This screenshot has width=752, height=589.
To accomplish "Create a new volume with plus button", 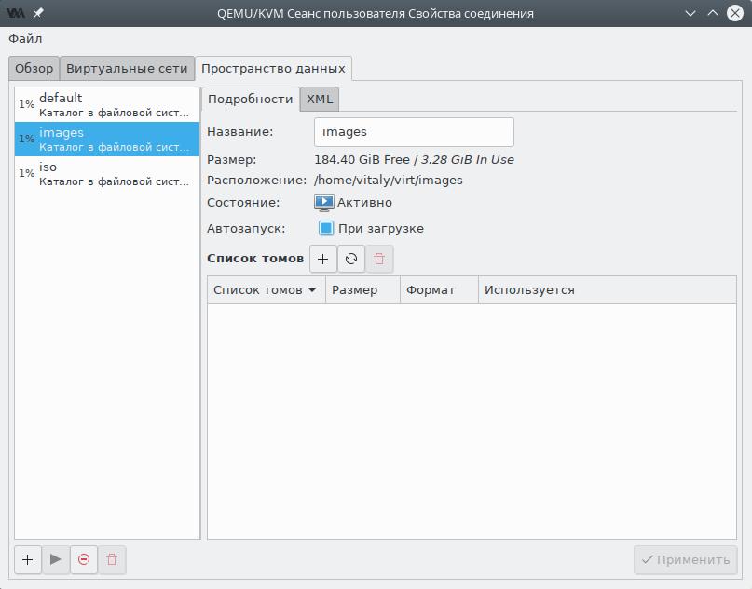I will point(322,259).
